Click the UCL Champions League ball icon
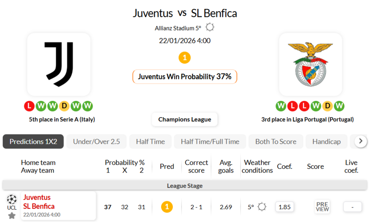Viewport: 372px width, 222px height. pyautogui.click(x=12, y=199)
